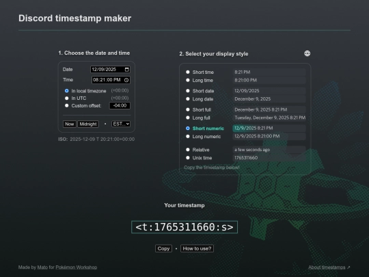Image resolution: width=369 pixels, height=277 pixels.
Task: Open the Pokémon Workshop link
Action: point(77,267)
